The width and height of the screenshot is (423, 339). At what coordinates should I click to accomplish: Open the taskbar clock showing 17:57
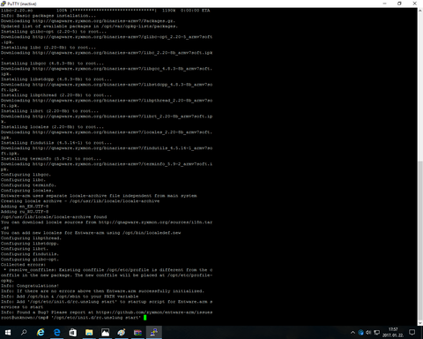click(393, 333)
